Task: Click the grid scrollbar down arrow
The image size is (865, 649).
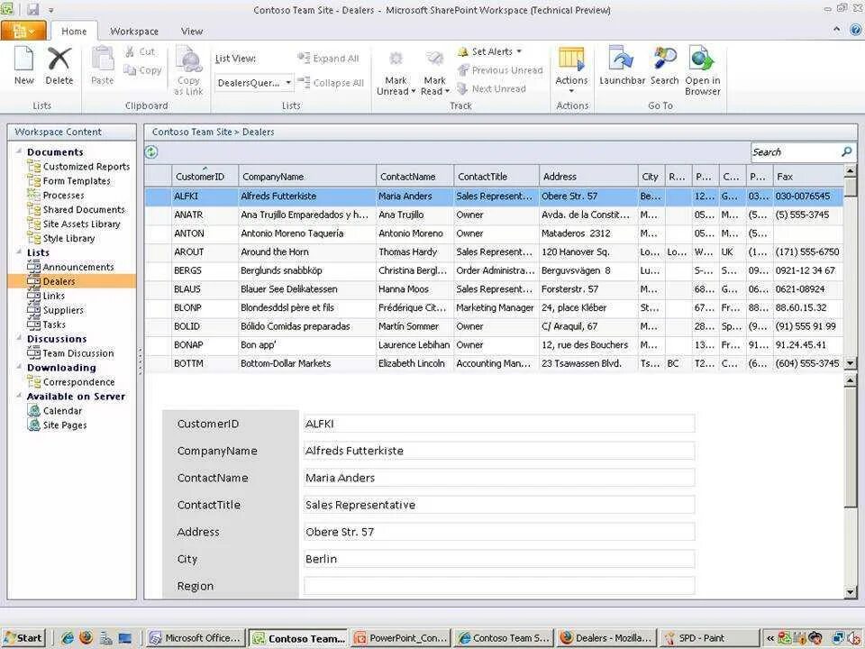Action: click(850, 363)
